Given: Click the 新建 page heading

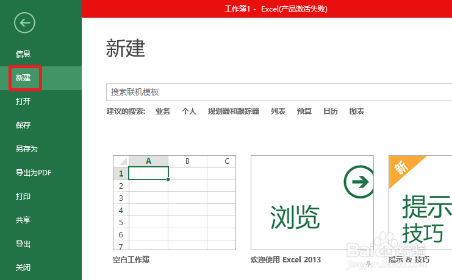Looking at the screenshot, I should (x=126, y=48).
